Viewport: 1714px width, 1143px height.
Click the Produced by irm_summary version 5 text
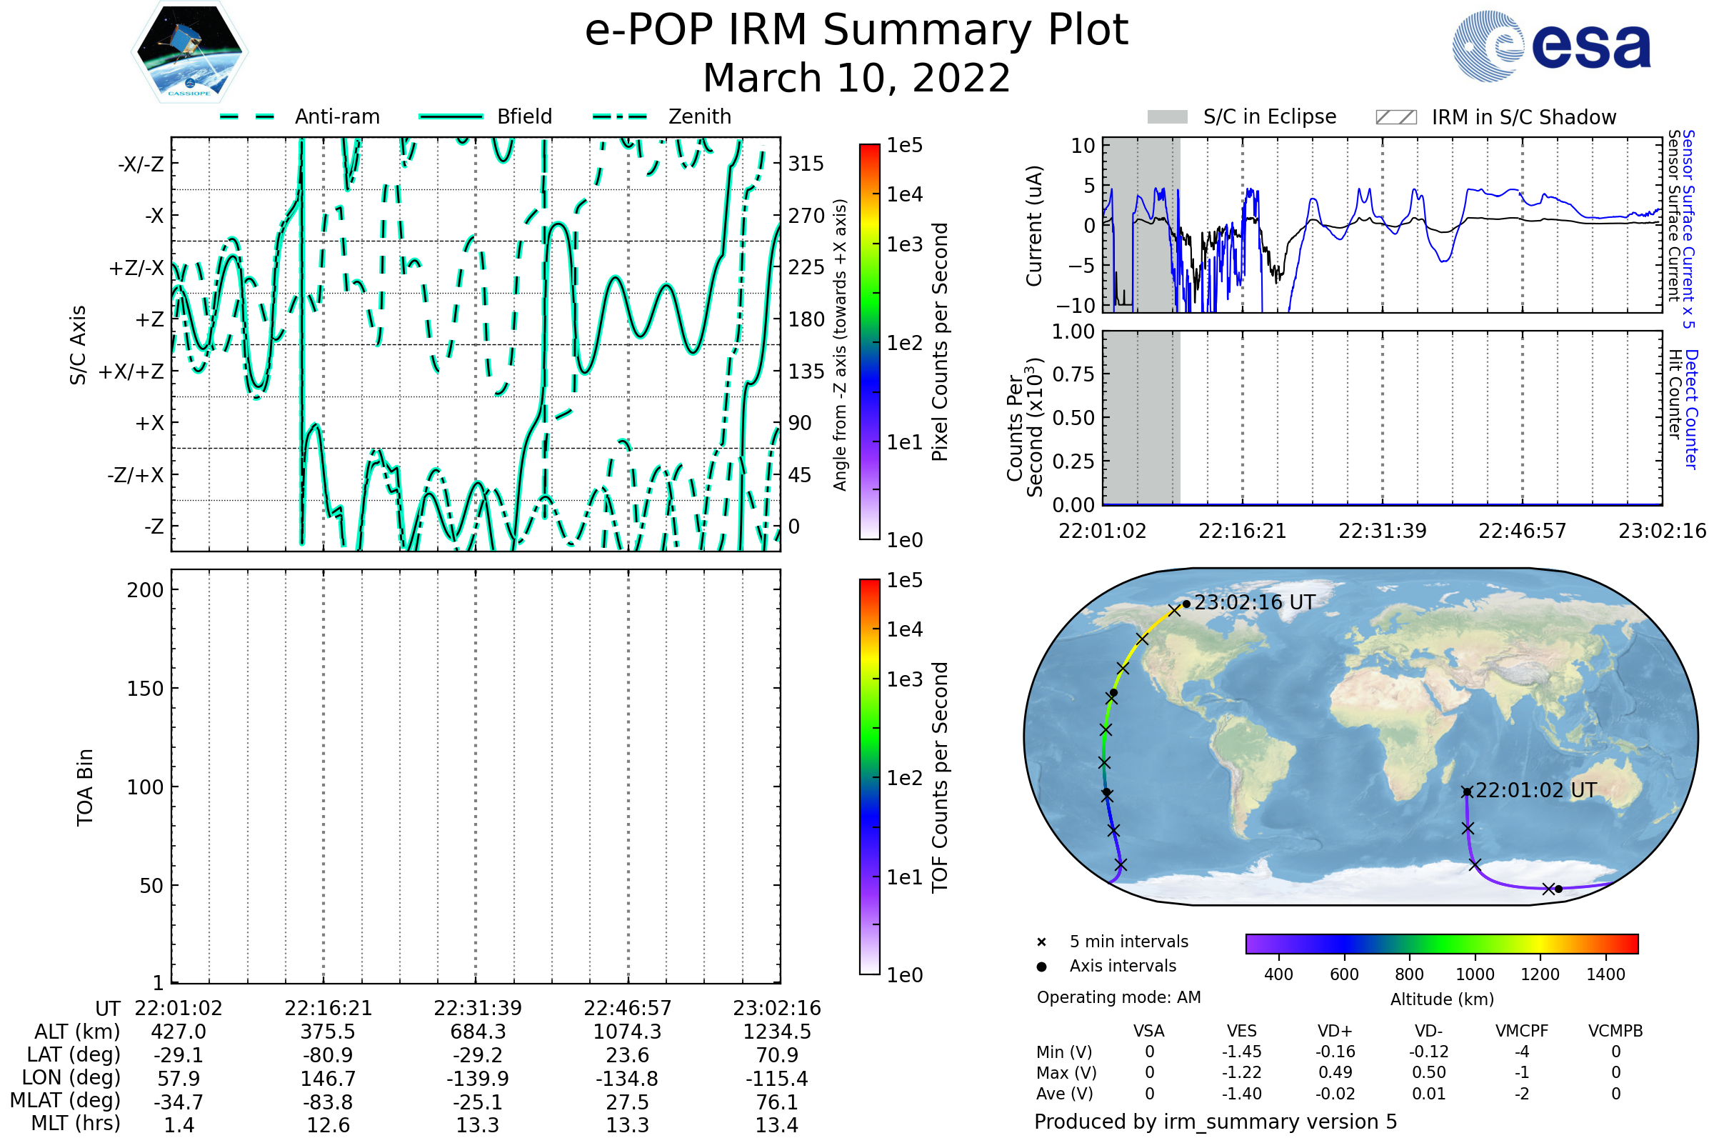[x=1216, y=1122]
